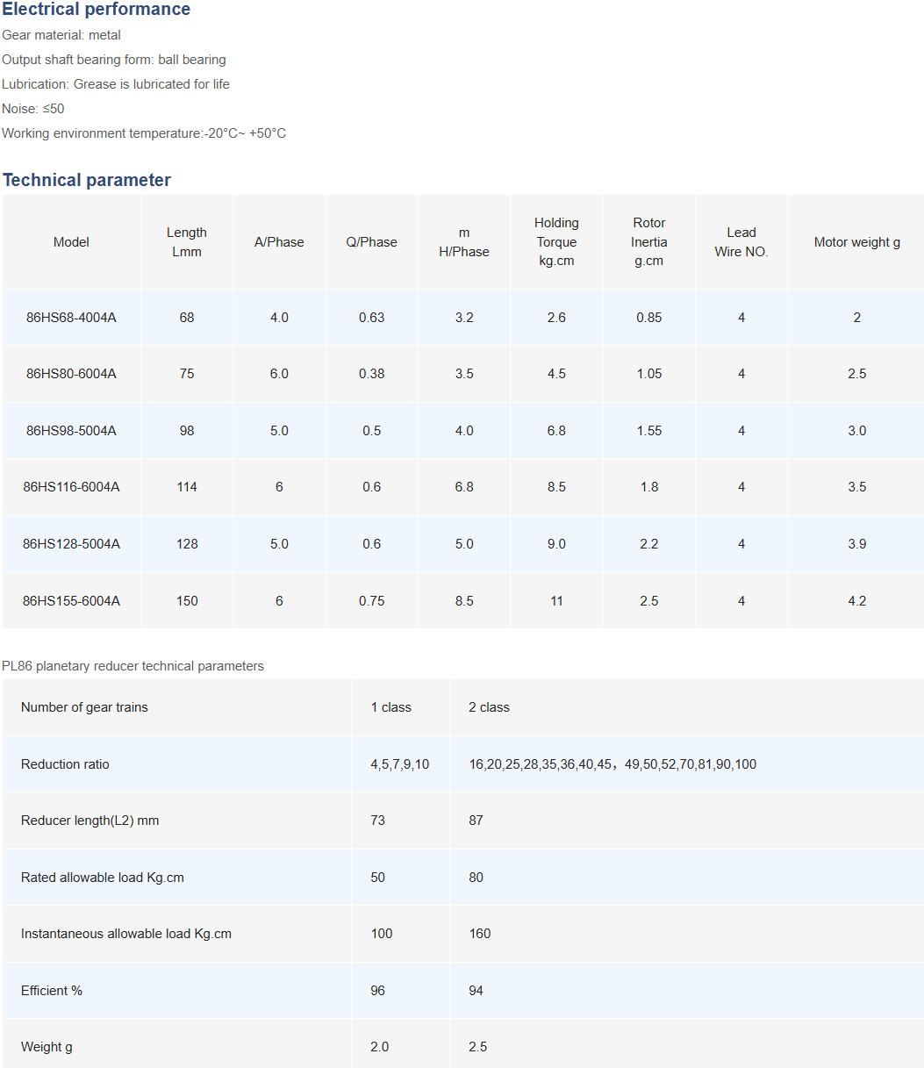This screenshot has height=1068, width=924.
Task: Click the Motor weight g column header
Action: [856, 242]
